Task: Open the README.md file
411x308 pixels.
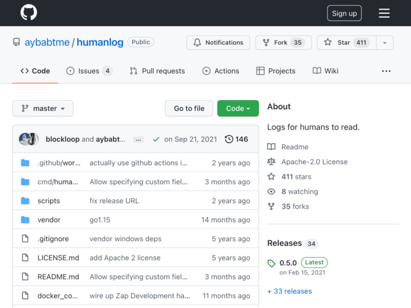Action: [x=58, y=277]
